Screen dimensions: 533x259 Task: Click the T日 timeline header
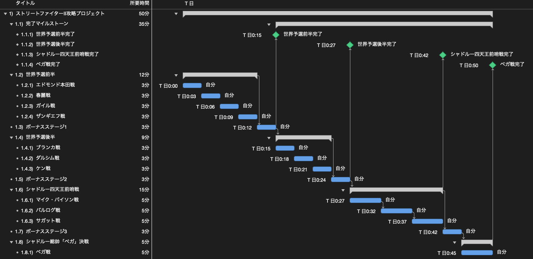189,3
